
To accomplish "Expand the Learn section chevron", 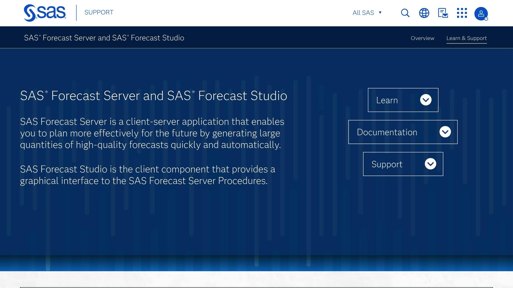I will (425, 100).
